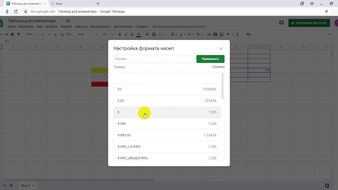
Task: Open the comments history icon
Action: point(281,23)
